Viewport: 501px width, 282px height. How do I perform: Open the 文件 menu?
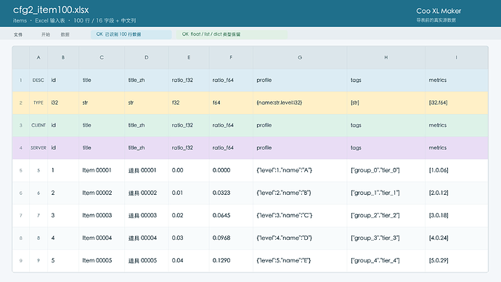(x=18, y=35)
